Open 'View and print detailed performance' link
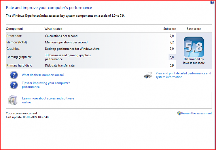The height and width of the screenshot is (150, 216). click(x=183, y=75)
